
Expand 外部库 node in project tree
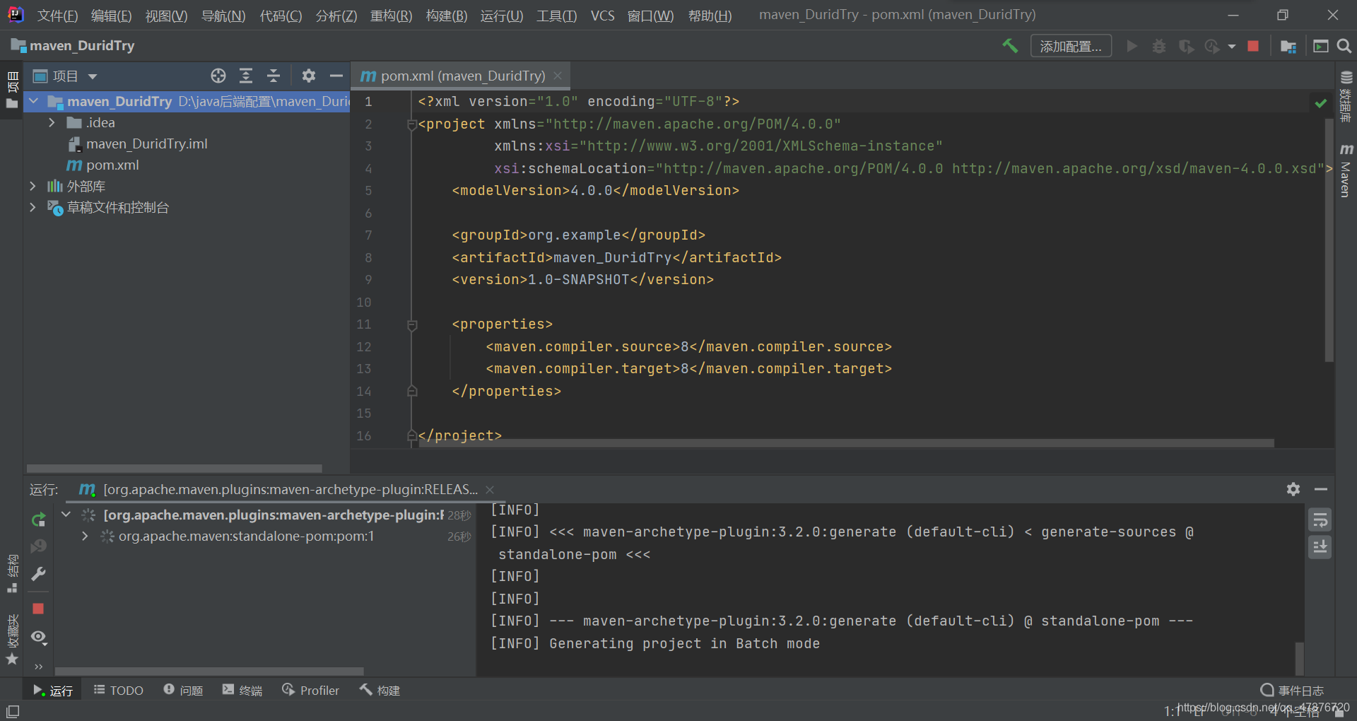click(33, 186)
